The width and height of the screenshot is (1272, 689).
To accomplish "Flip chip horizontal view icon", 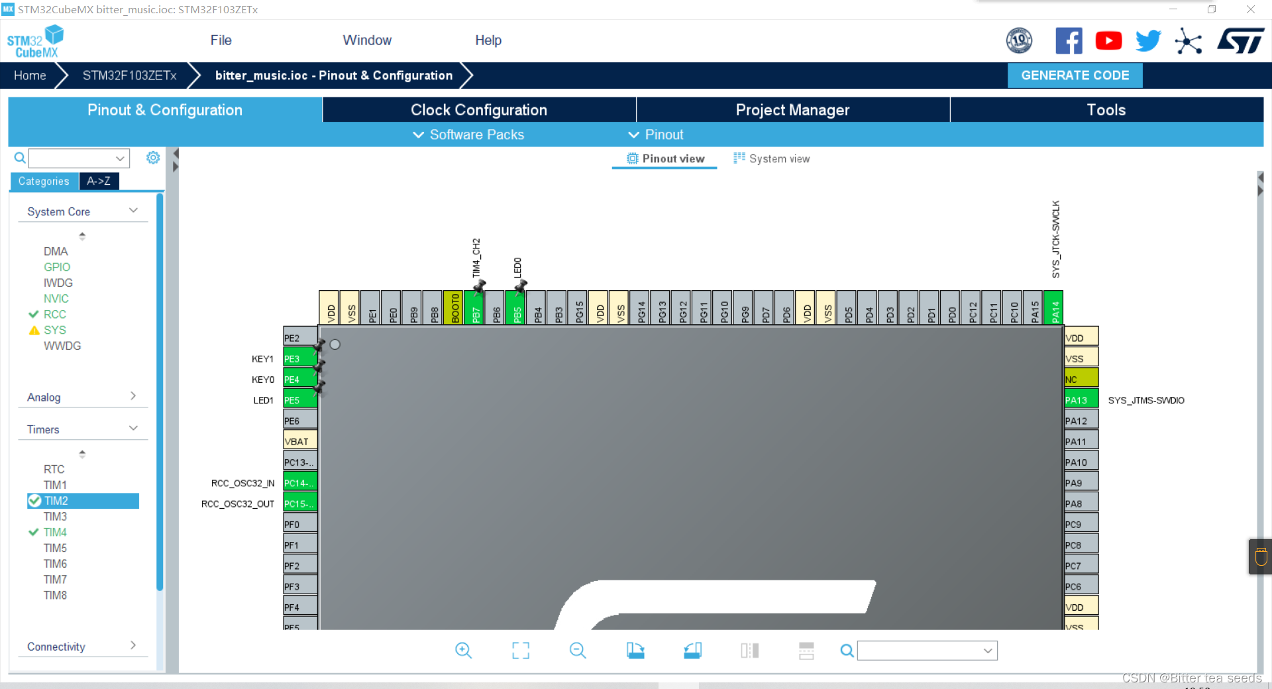I will click(x=750, y=651).
